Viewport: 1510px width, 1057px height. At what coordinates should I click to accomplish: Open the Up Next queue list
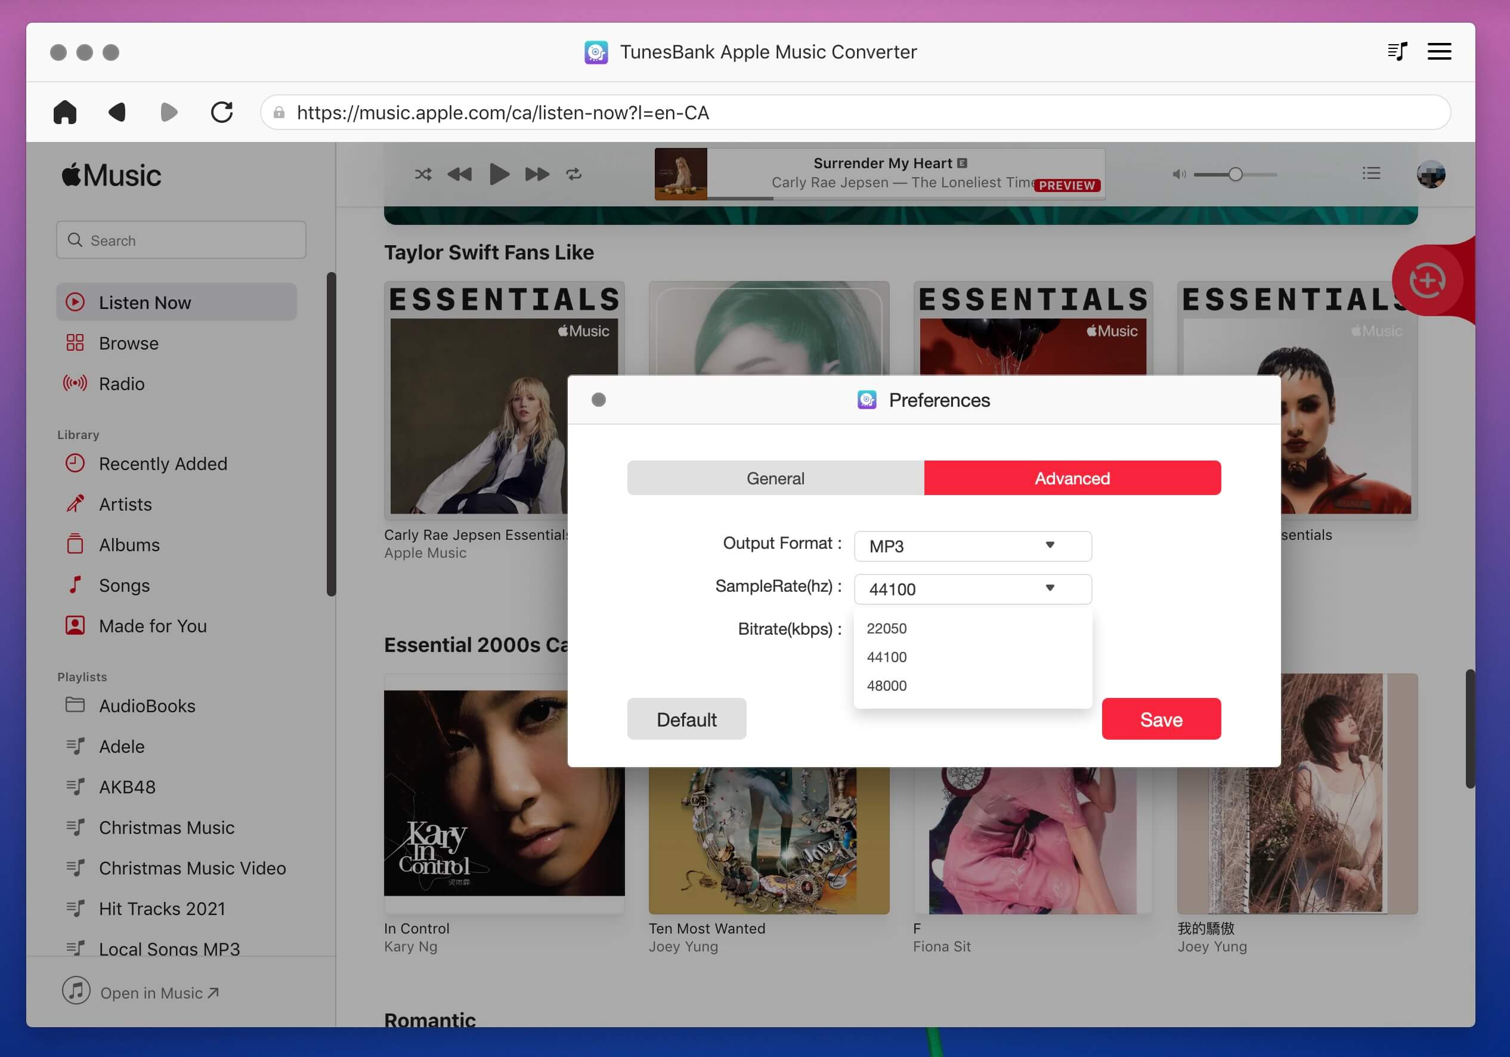[x=1371, y=174]
